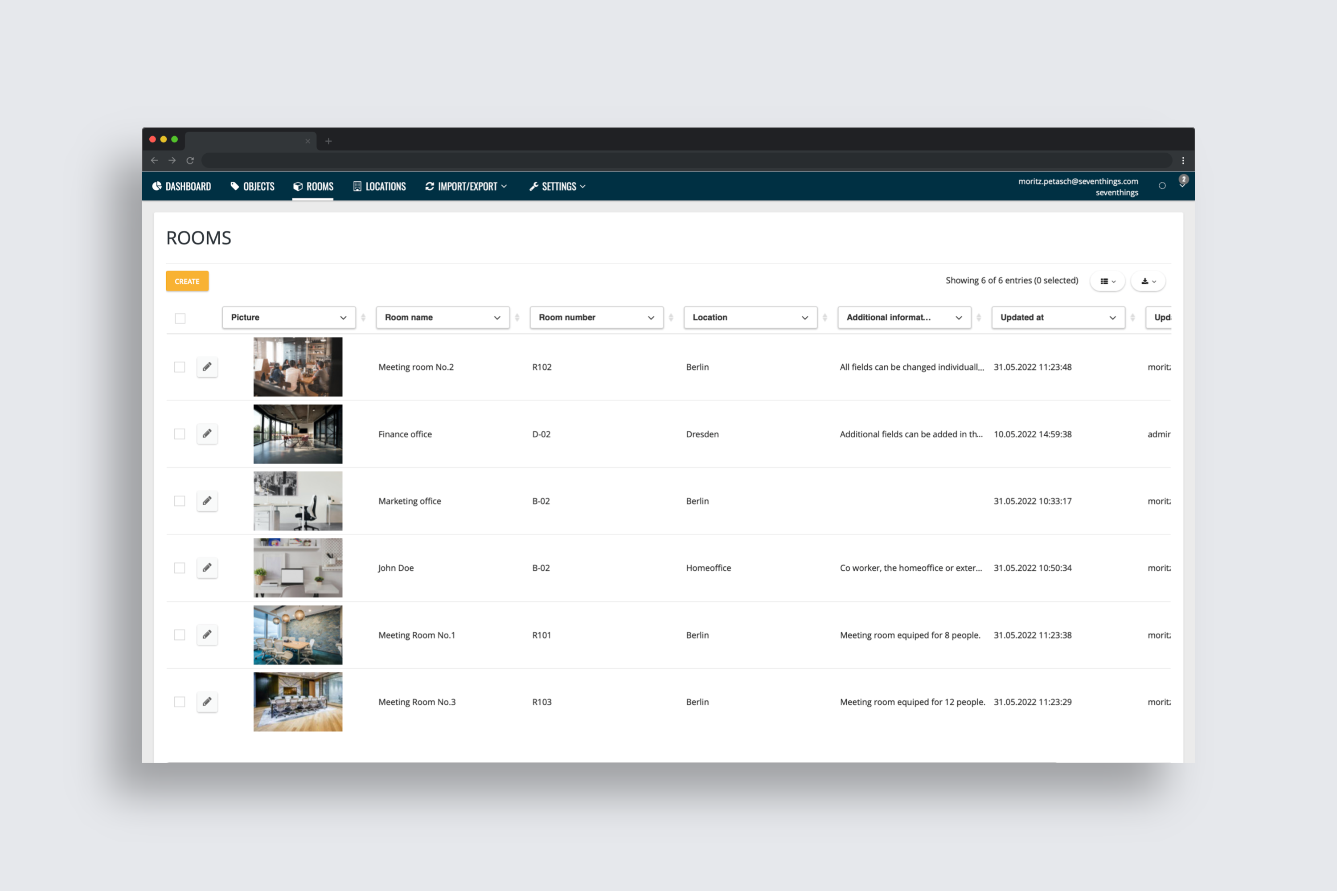Open the Picture column dropdown
The height and width of the screenshot is (891, 1337).
289,318
